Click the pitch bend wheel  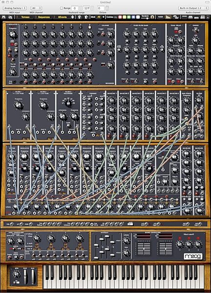click(x=25, y=276)
